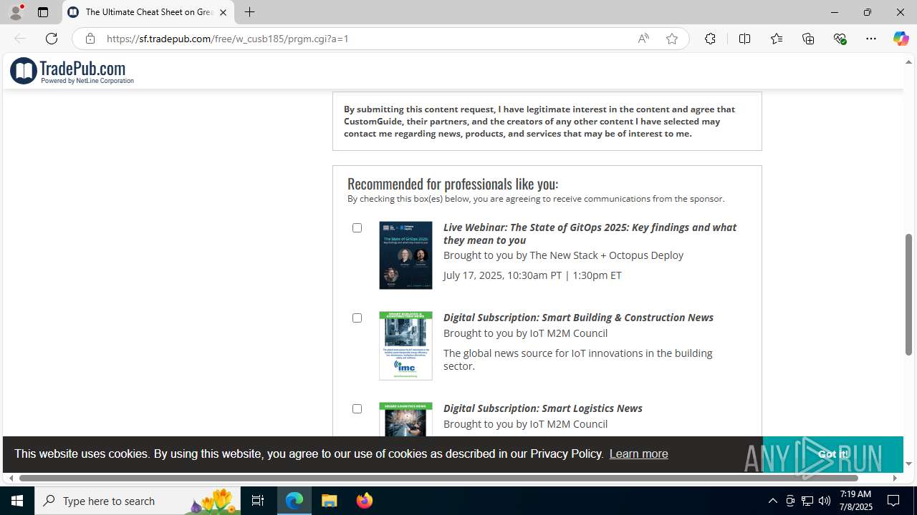Open the notification center icon
The height and width of the screenshot is (515, 917).
coord(893,501)
